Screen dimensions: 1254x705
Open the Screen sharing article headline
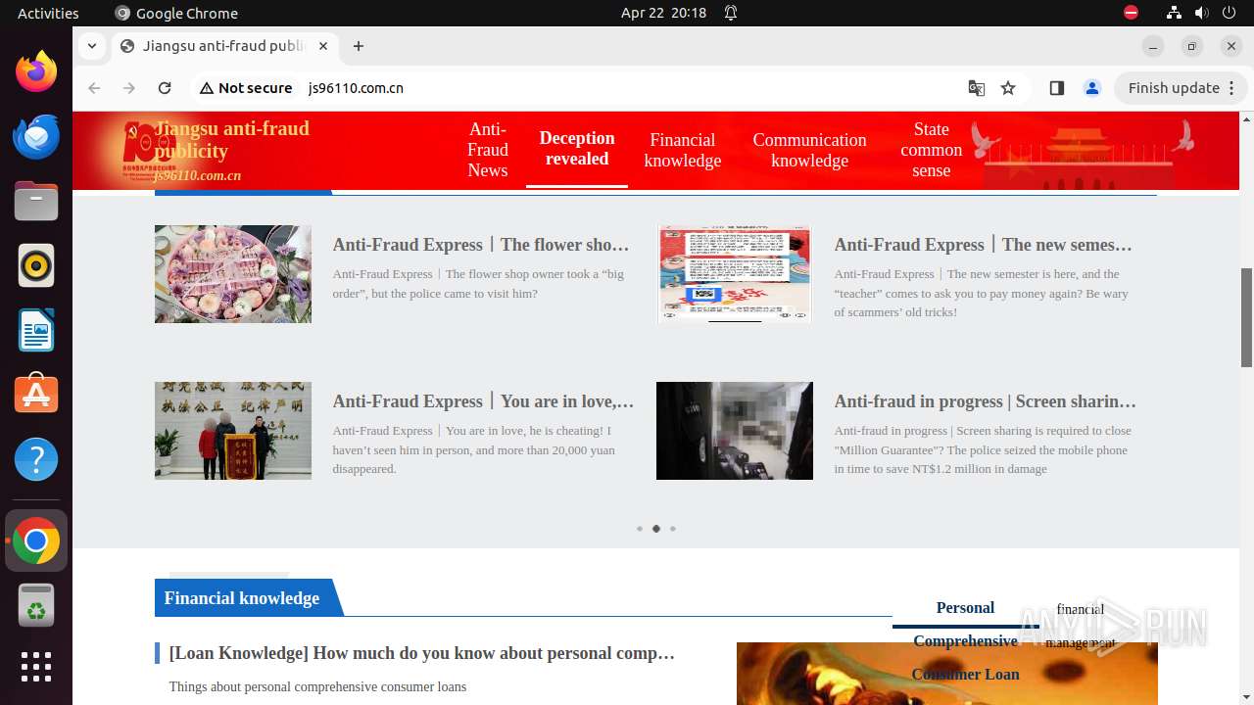(986, 401)
